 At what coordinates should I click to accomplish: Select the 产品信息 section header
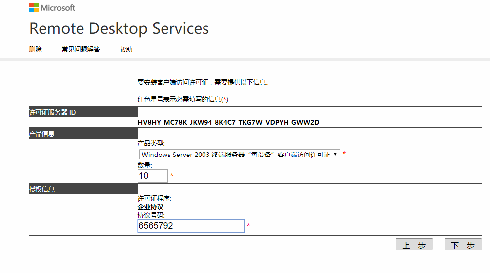coord(42,134)
